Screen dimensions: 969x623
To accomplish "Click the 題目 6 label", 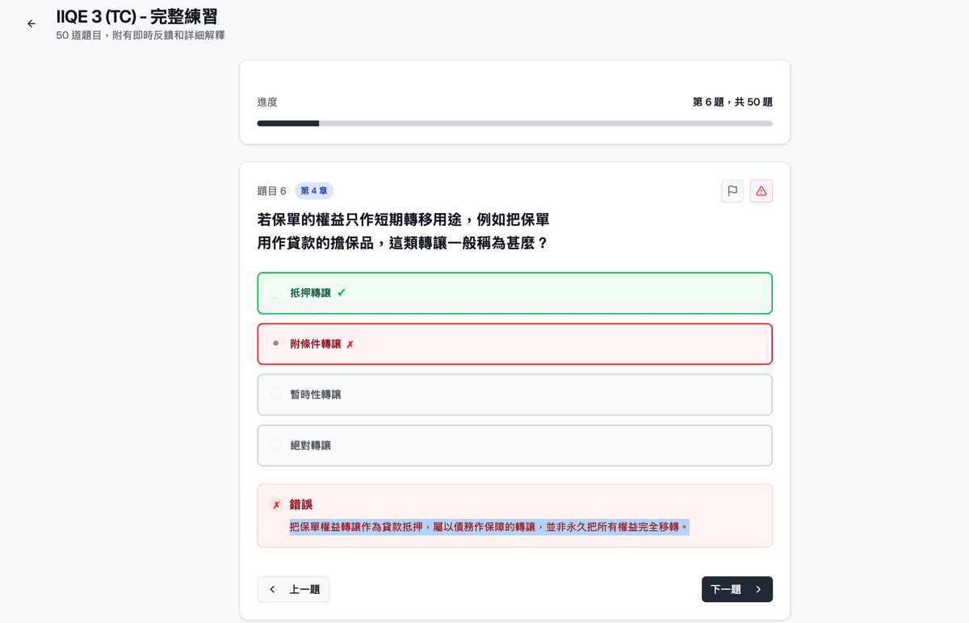I will click(x=271, y=190).
